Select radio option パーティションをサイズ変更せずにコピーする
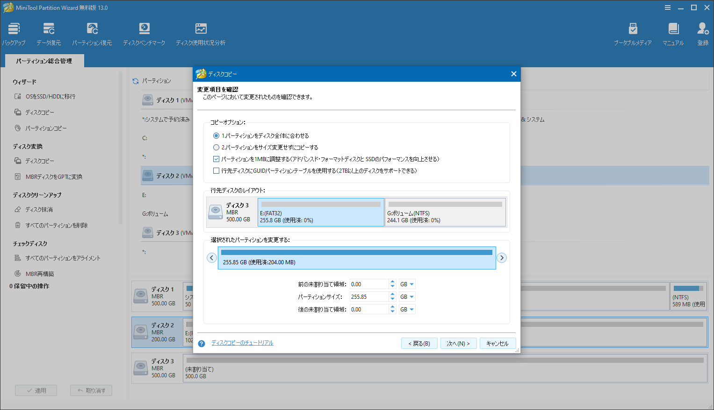714x410 pixels. [216, 147]
